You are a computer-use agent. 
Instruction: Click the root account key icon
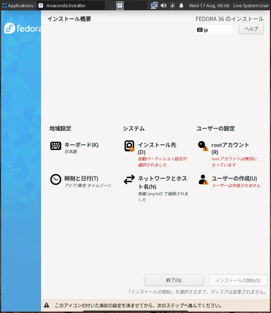[x=203, y=146]
